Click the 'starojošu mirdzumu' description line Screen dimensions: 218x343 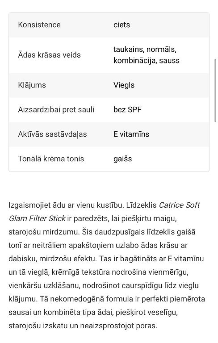[44, 232]
